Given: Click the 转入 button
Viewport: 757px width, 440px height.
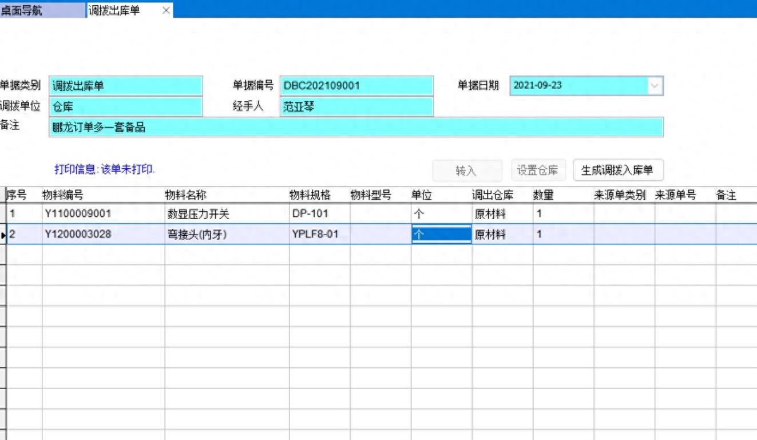Looking at the screenshot, I should click(x=466, y=171).
